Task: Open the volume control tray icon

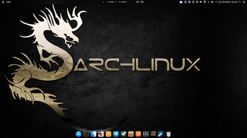Action: 201,2
